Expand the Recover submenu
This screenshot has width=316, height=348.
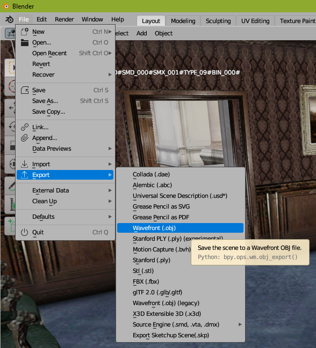tap(65, 75)
